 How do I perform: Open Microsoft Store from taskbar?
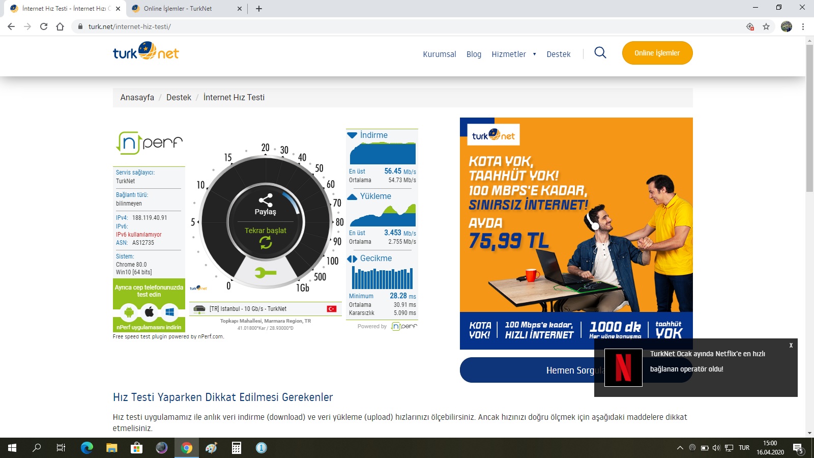click(136, 448)
